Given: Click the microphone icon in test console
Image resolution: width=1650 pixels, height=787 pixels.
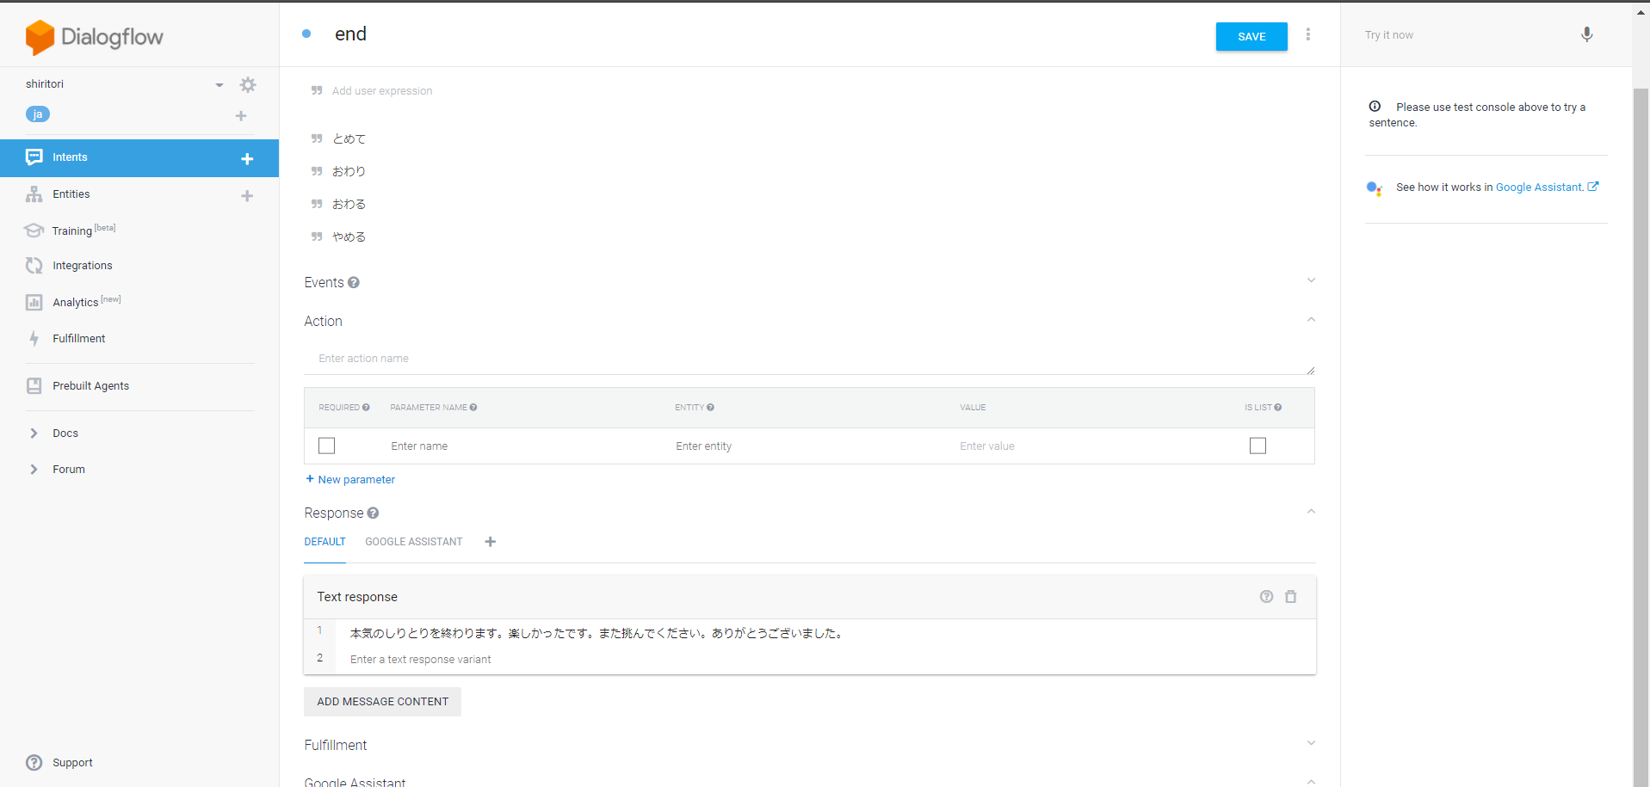Looking at the screenshot, I should pyautogui.click(x=1586, y=34).
